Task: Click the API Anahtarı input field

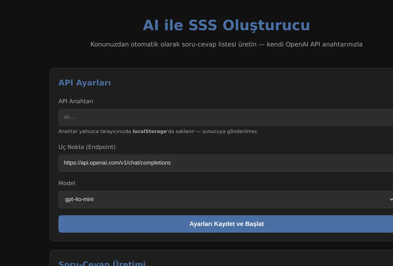Action: click(x=226, y=117)
